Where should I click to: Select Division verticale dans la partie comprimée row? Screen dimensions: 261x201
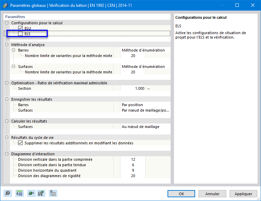click(55, 159)
